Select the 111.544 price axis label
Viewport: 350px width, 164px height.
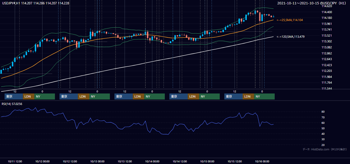pos(326,89)
